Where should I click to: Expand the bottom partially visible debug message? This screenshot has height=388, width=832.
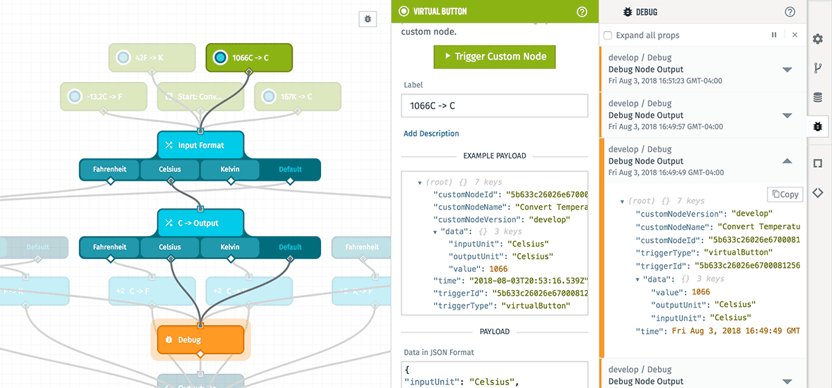pos(787,380)
